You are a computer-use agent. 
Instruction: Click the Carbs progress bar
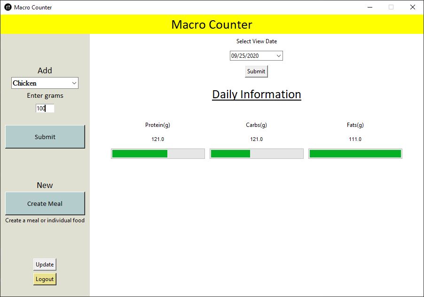coord(257,154)
